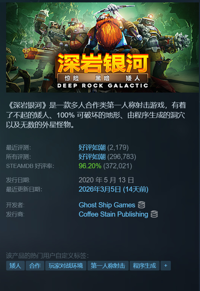Screen dimensions: 200x291
Task: Click all reviews 好评如潮 rating
Action: (92, 157)
